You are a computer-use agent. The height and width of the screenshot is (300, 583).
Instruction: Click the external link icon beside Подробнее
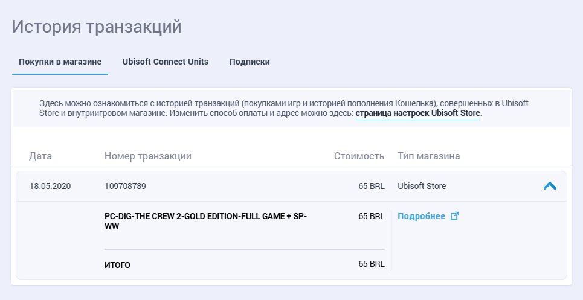point(454,215)
